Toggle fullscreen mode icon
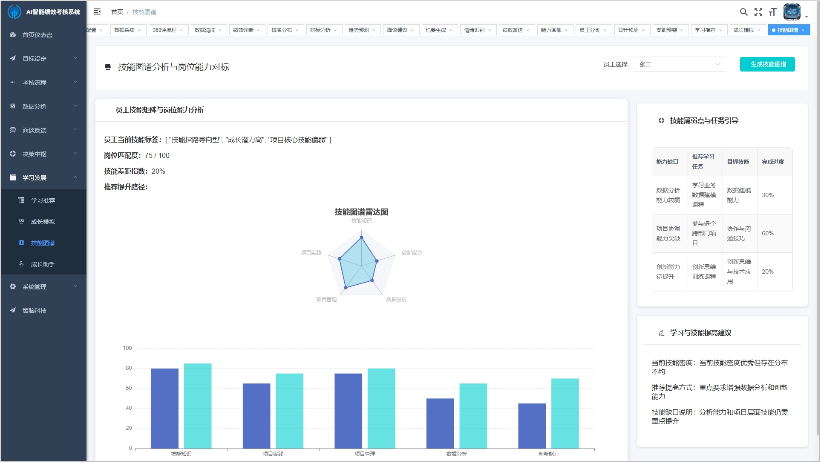The height and width of the screenshot is (463, 821). [758, 12]
